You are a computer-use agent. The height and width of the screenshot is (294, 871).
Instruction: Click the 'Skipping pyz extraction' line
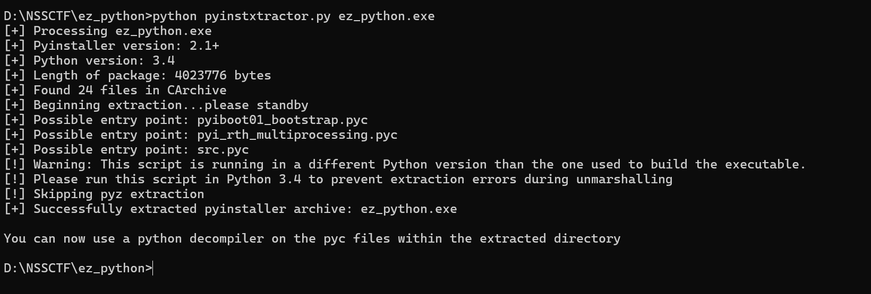point(104,194)
